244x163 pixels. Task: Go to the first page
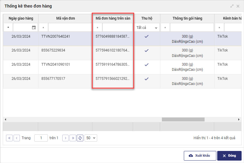(9, 138)
